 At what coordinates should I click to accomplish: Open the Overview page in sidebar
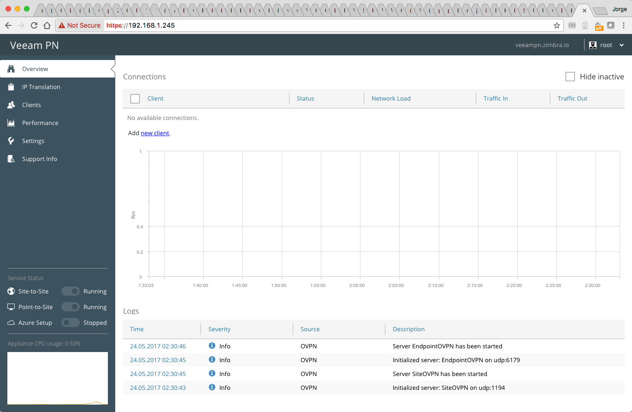tap(57, 69)
